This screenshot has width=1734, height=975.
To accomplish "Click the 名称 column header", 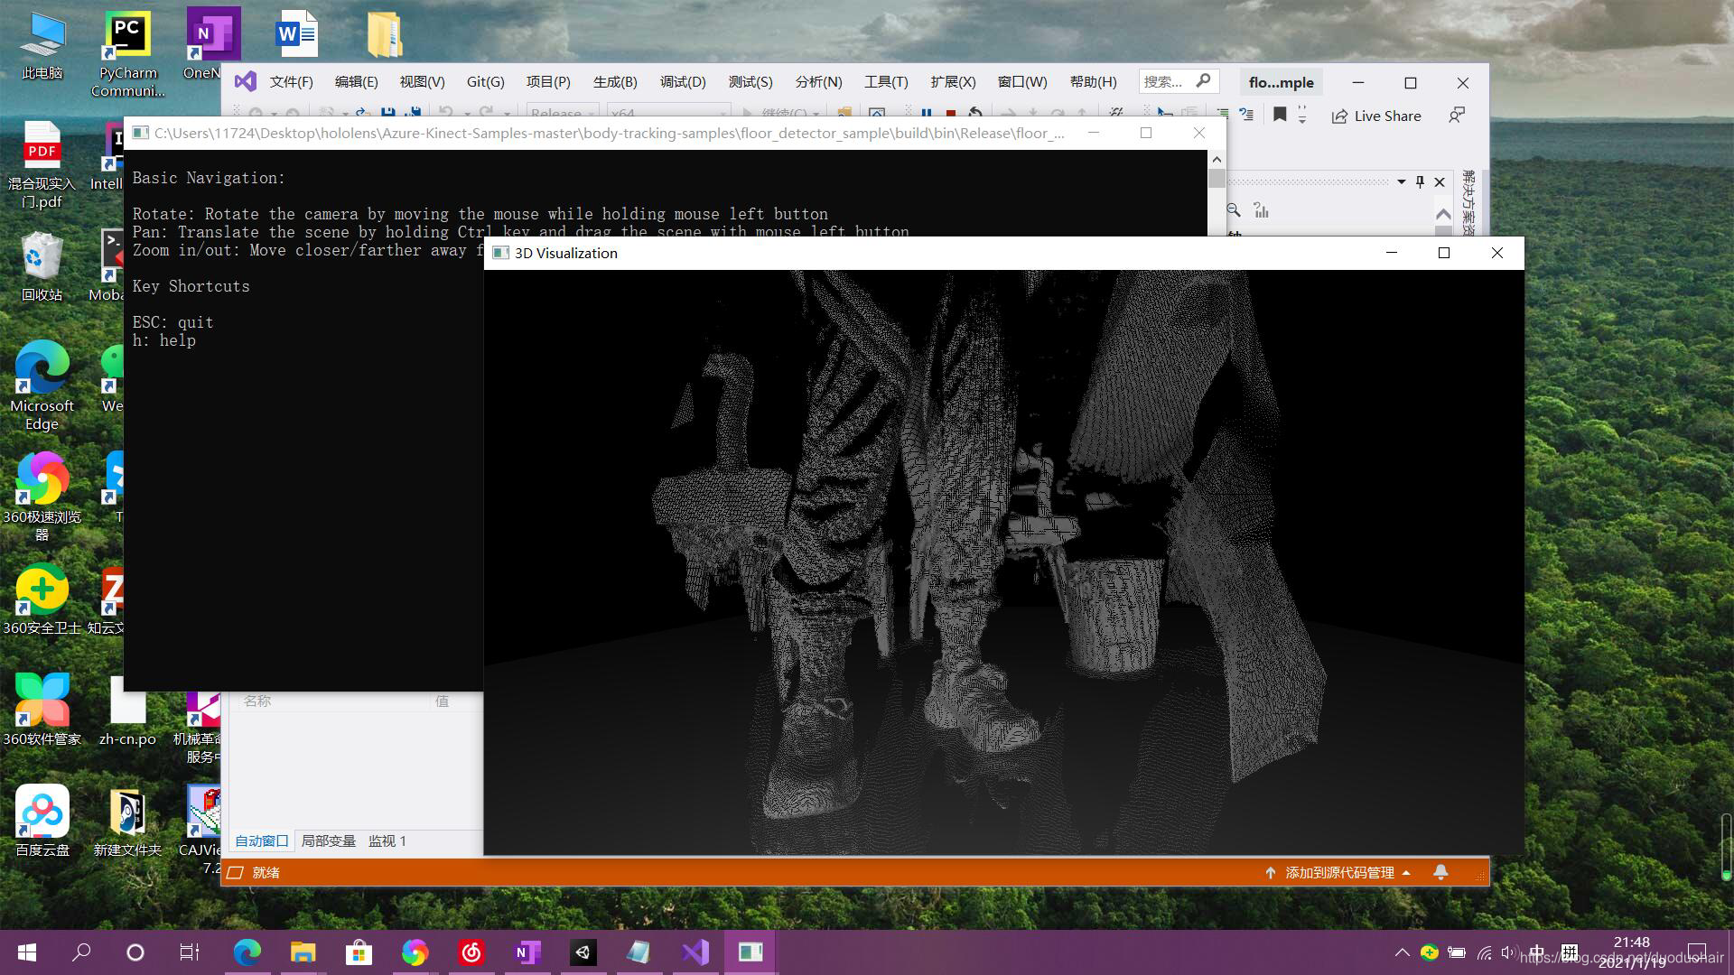I will (256, 701).
